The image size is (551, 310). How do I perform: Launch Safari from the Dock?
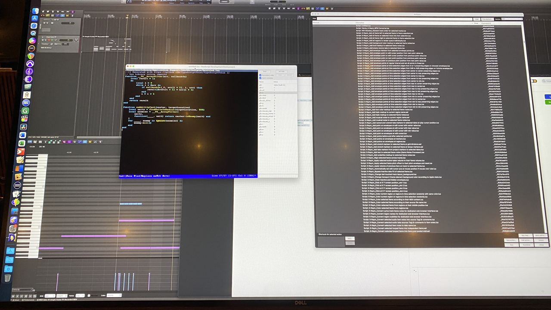pyautogui.click(x=34, y=26)
